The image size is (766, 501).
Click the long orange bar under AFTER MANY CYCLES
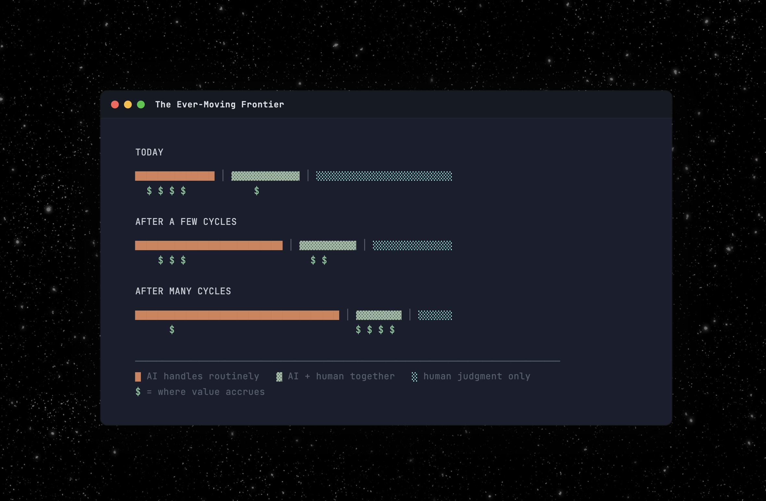point(237,315)
